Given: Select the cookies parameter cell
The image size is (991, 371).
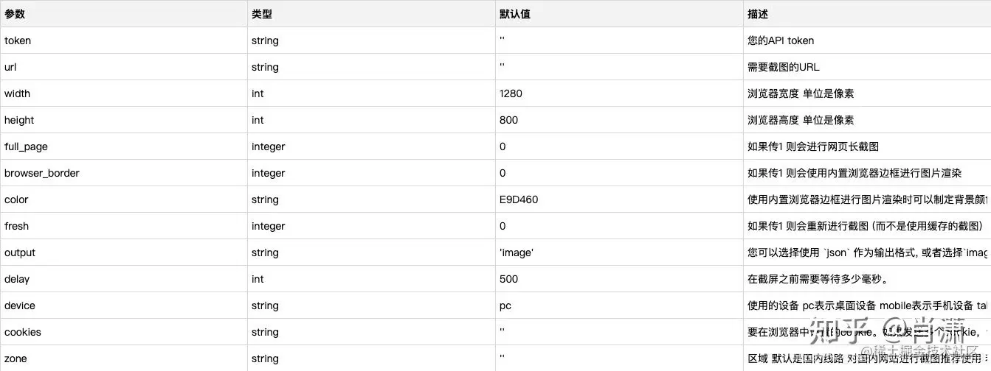Looking at the screenshot, I should pyautogui.click(x=124, y=332).
